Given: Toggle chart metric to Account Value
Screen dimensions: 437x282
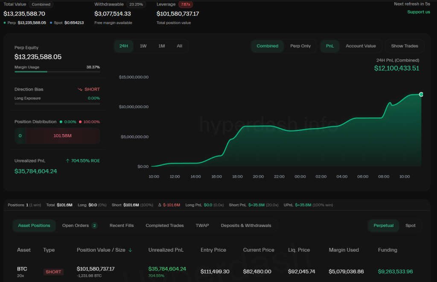Looking at the screenshot, I should [361, 46].
